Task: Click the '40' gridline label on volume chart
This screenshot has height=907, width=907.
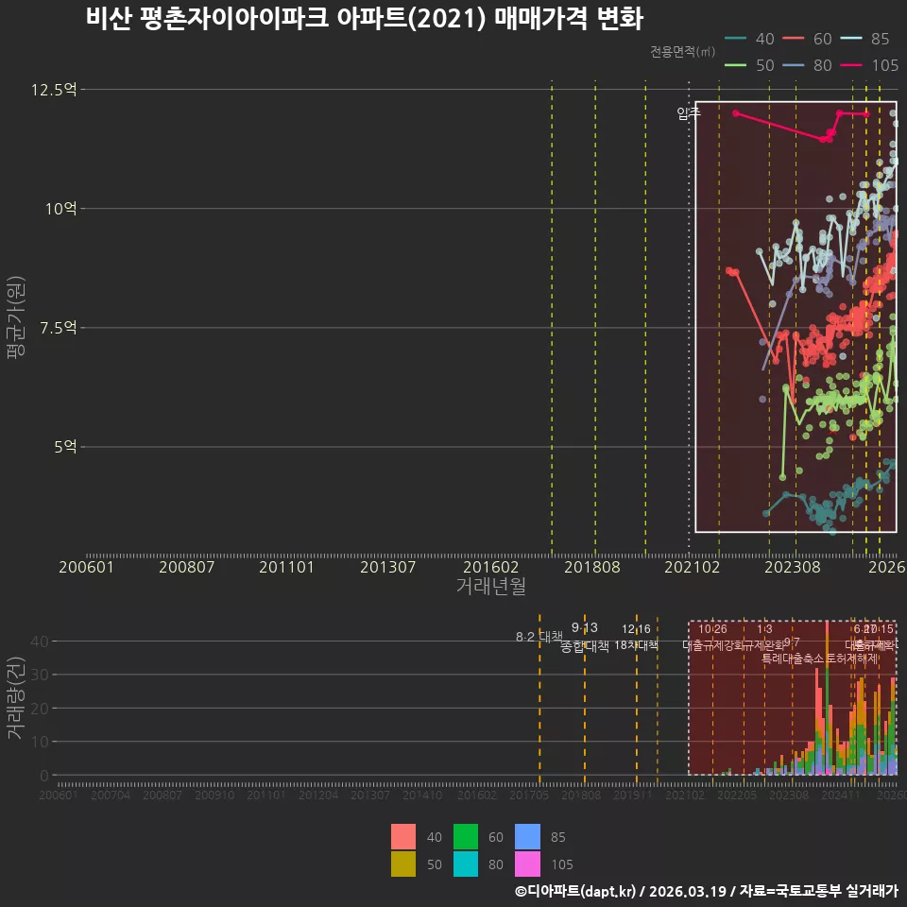Action: click(40, 641)
